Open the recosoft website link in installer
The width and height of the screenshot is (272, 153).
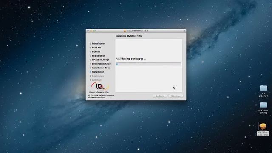point(96,97)
